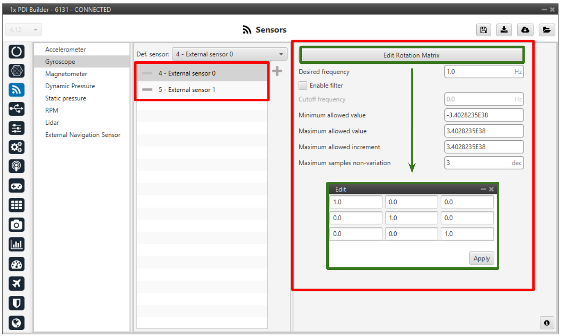Image resolution: width=561 pixels, height=336 pixels.
Task: Select Magnetometer in sensor list
Action: (66, 74)
